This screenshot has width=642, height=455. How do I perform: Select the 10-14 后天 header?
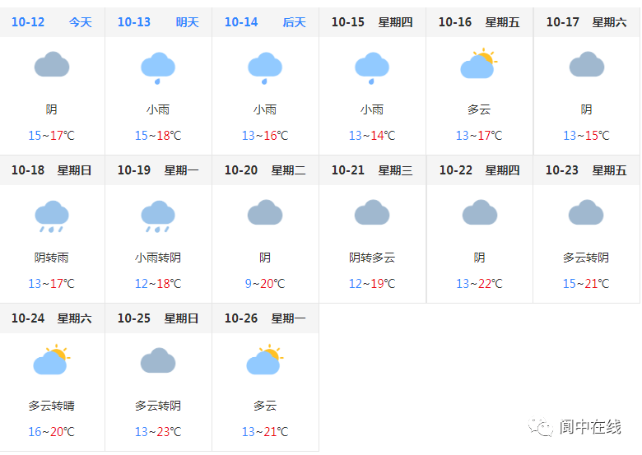point(265,22)
